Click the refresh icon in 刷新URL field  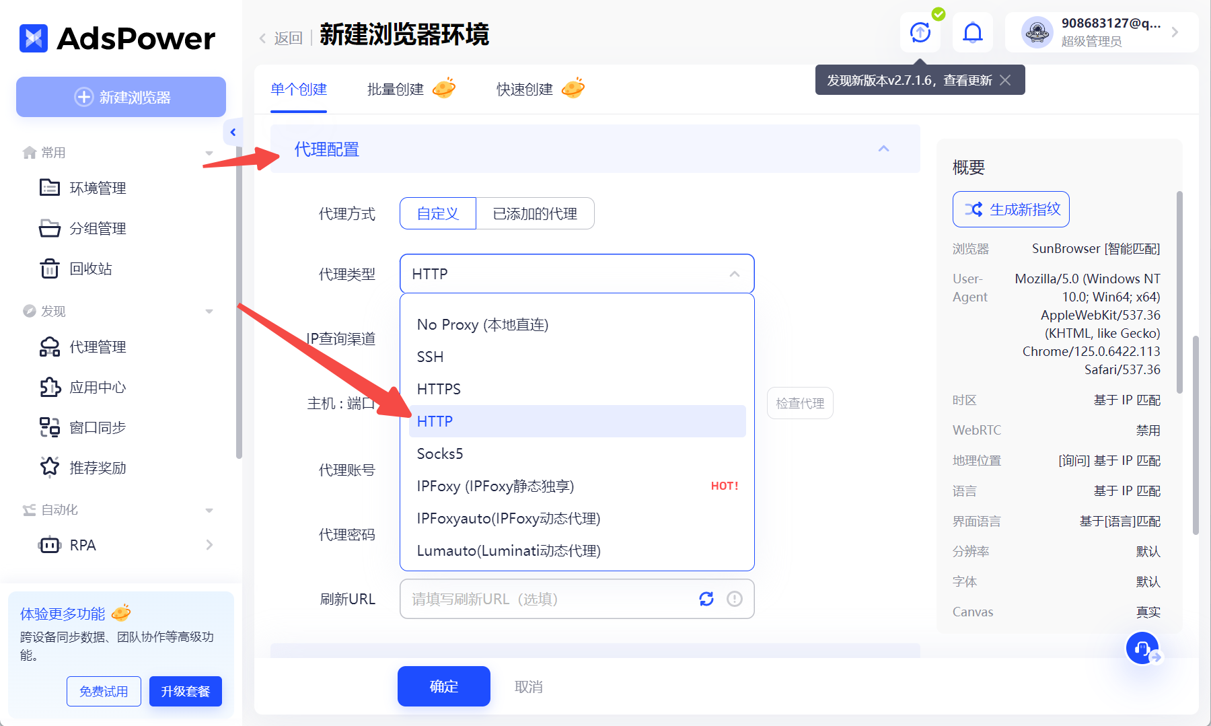706,599
